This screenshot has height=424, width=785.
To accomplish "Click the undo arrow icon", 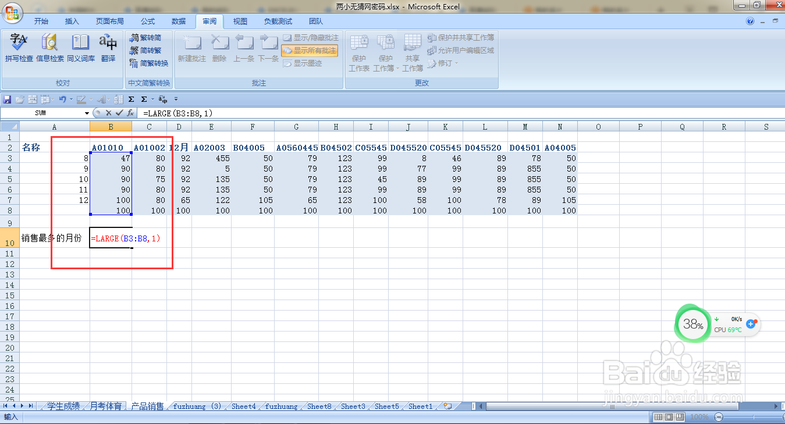I will point(62,99).
